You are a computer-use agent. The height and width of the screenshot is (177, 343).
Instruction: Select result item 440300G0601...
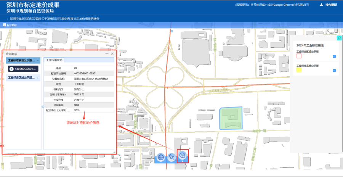pos(24,69)
